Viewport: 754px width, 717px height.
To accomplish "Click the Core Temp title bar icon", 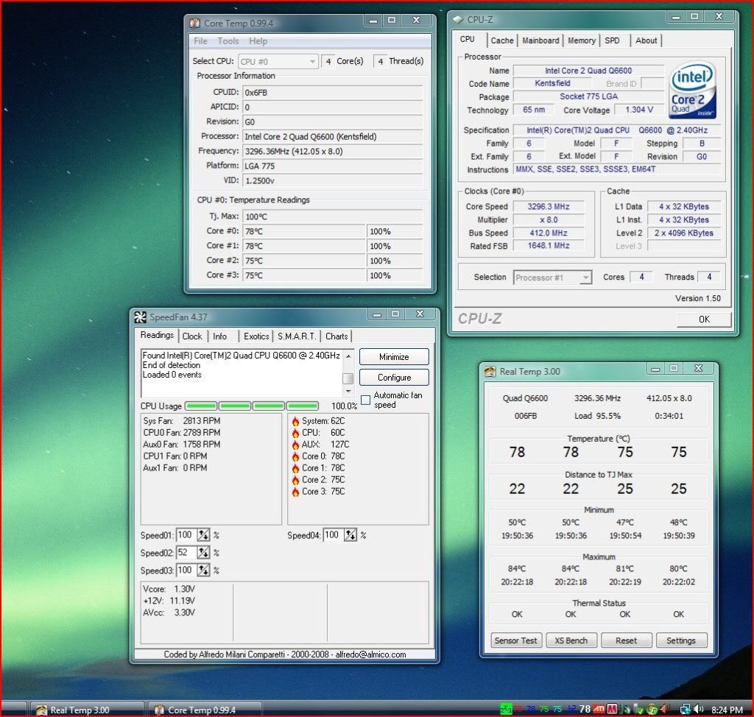I will (194, 23).
